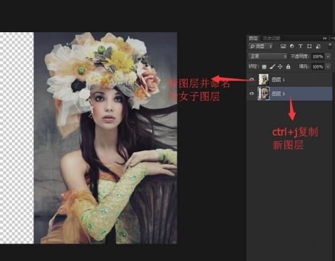Filter layers by shape layers icon
Screen dimensions: 335x261
coord(310,46)
